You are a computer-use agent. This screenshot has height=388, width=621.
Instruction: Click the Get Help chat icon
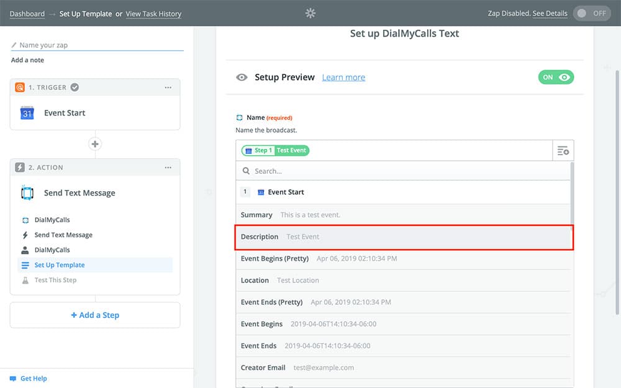click(13, 379)
